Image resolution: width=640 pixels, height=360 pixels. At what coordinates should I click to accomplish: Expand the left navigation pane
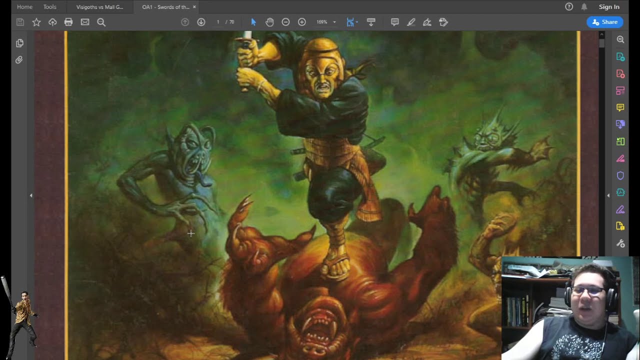pos(31,195)
